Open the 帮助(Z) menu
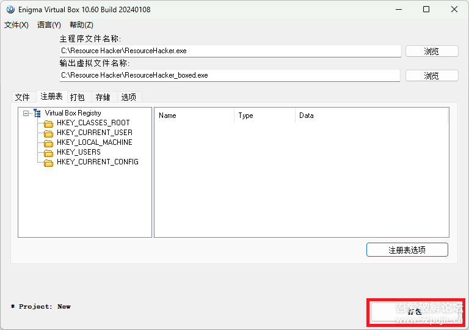 81,25
